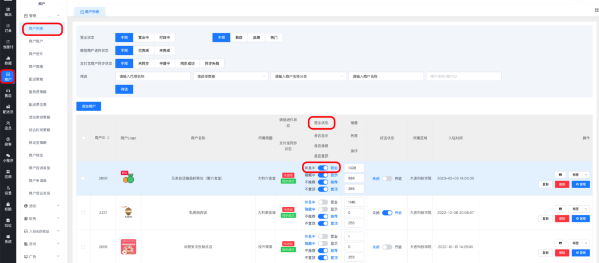
Task: Expand the 财务 menu group
Action: [x=42, y=218]
